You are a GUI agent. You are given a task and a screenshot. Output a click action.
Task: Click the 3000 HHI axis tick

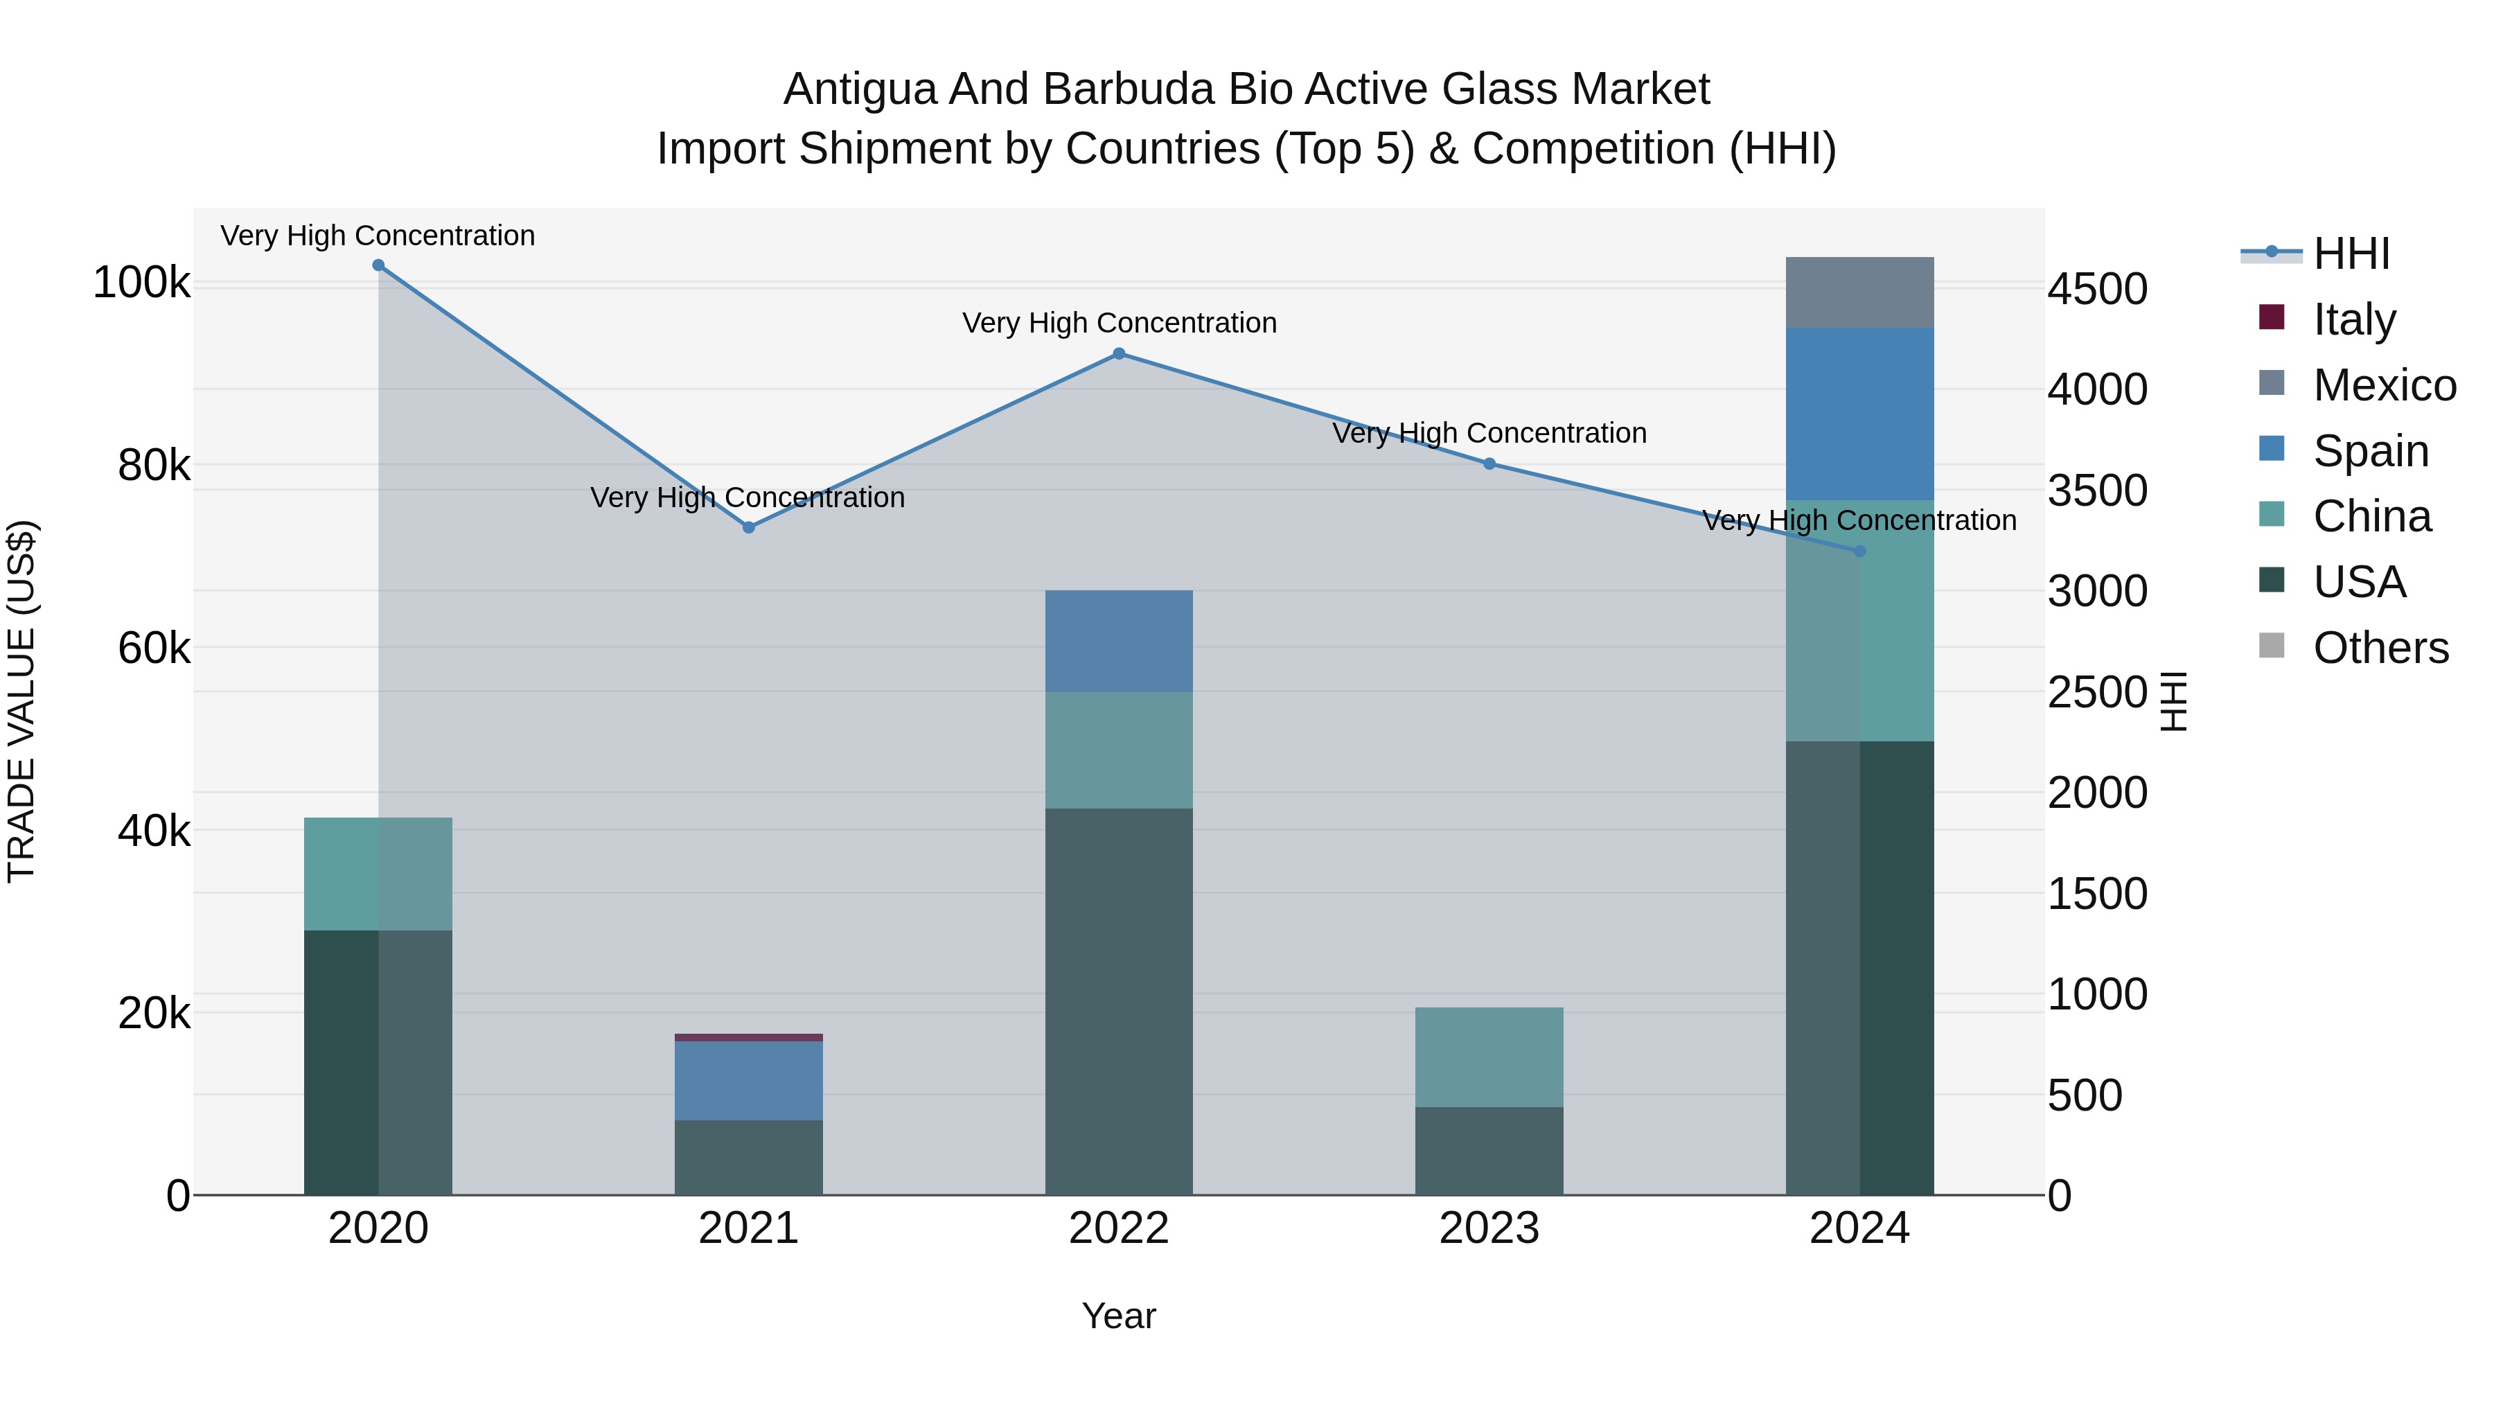click(2098, 592)
